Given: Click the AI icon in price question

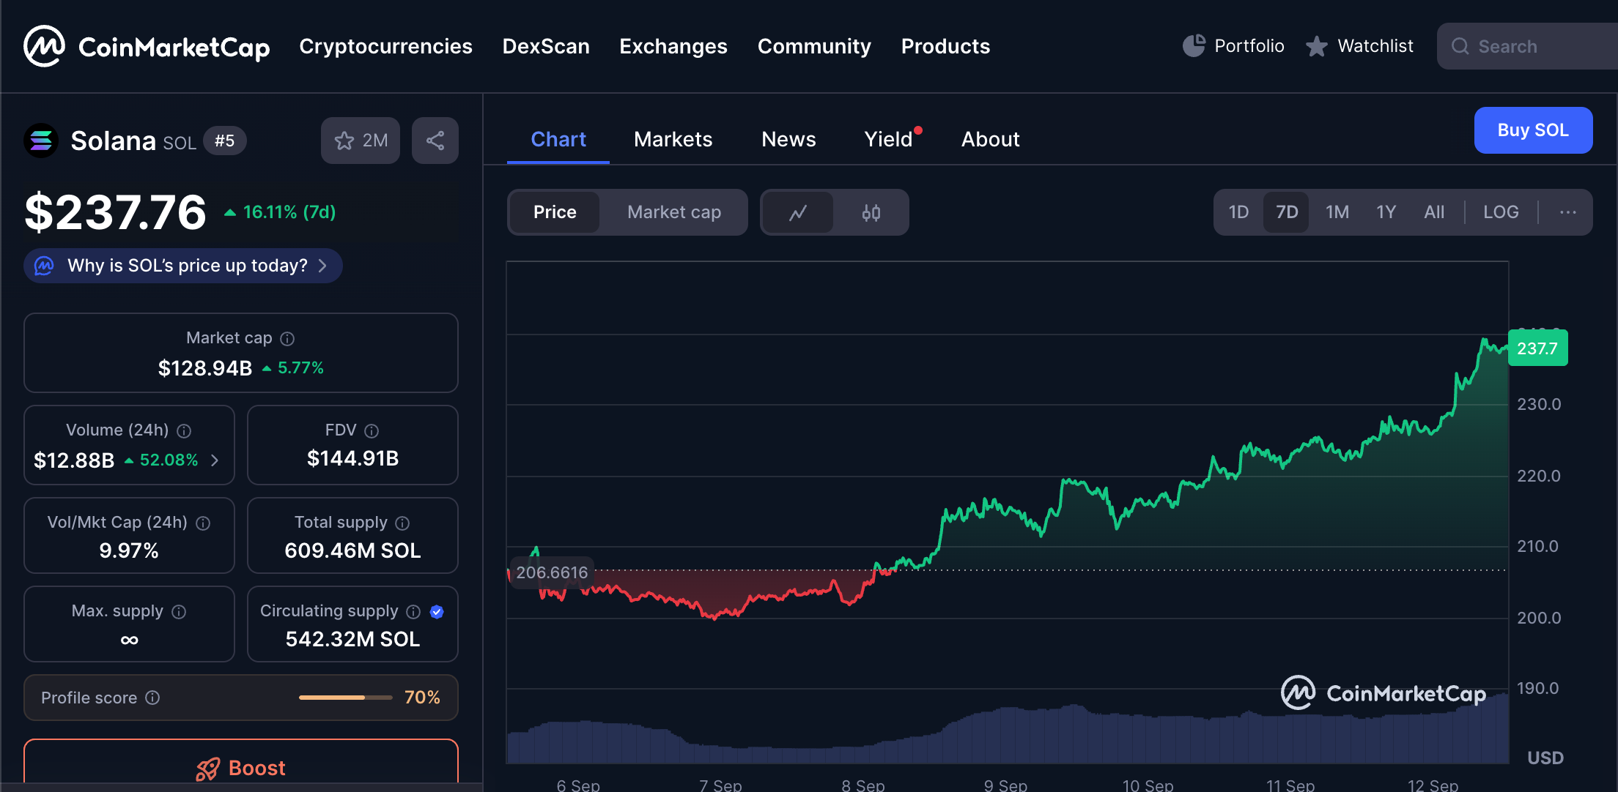Looking at the screenshot, I should pos(45,266).
